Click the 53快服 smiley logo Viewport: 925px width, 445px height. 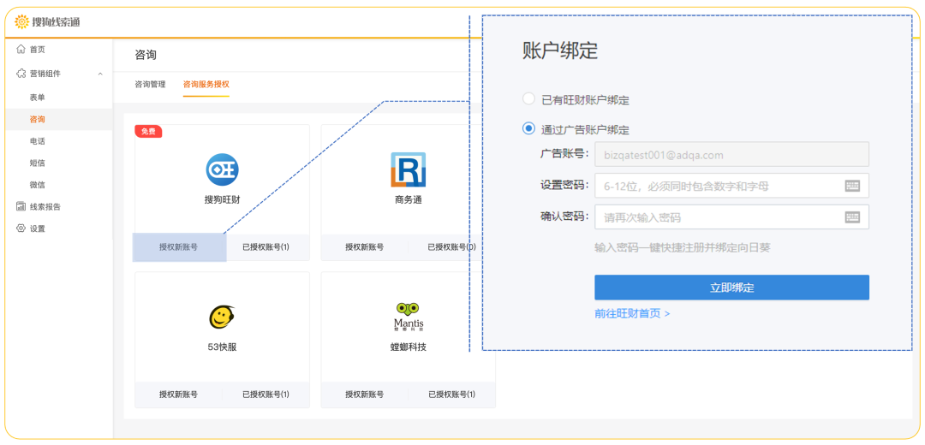(x=223, y=317)
